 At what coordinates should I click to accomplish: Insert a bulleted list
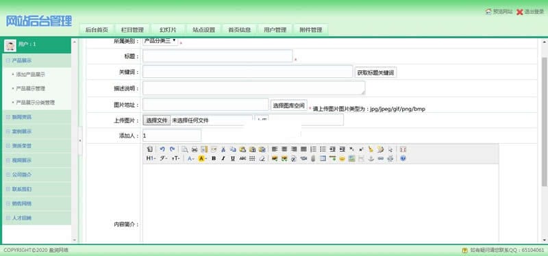323,149
